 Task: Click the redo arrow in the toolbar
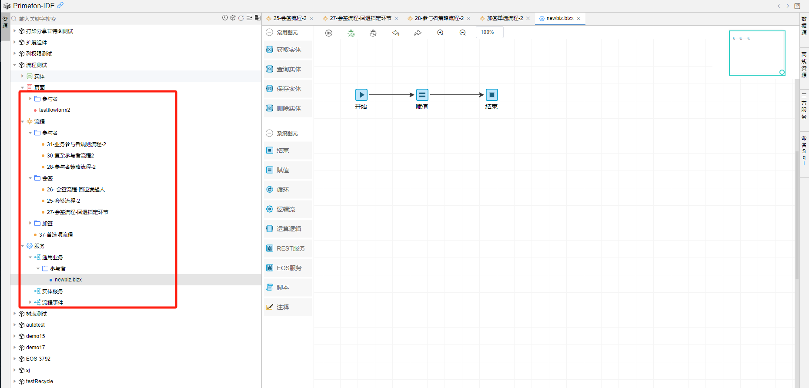(418, 33)
